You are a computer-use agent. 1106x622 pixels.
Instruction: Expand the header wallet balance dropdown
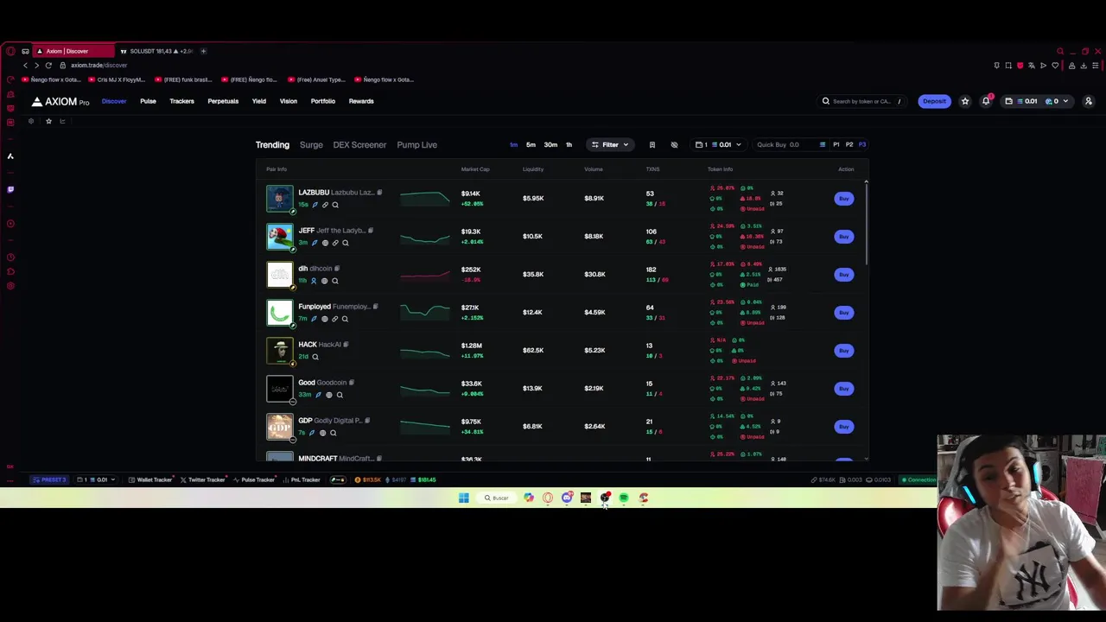(x=1036, y=101)
